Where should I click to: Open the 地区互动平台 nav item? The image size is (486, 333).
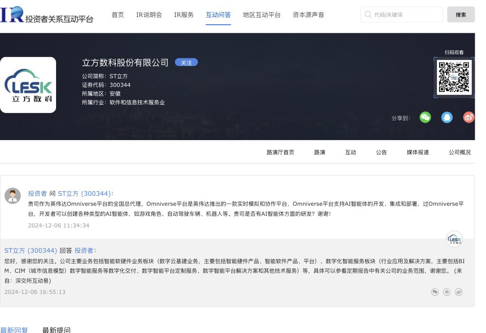click(x=262, y=15)
